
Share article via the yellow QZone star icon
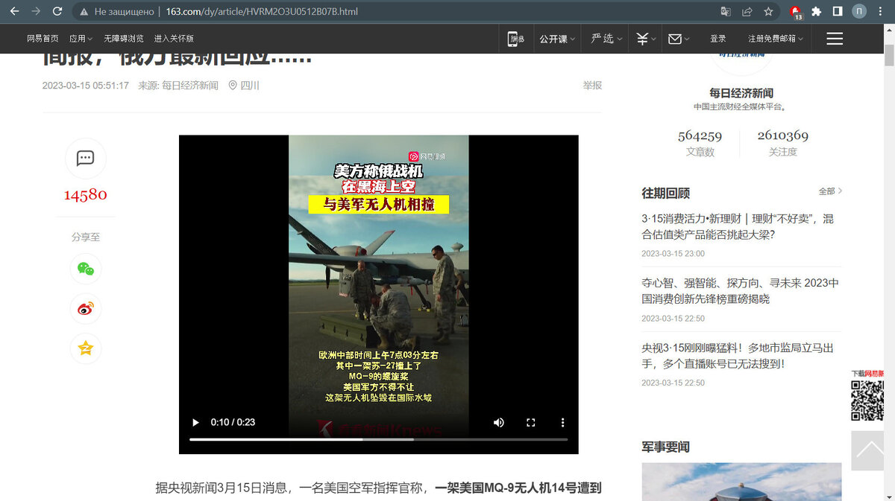[86, 348]
